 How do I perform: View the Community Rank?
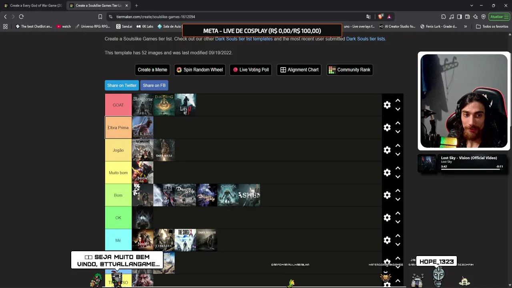point(350,70)
